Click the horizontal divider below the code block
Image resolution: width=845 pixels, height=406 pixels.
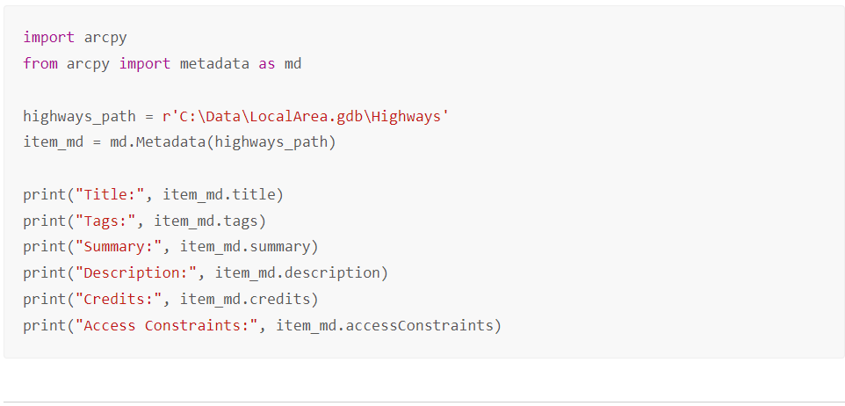[422, 402]
